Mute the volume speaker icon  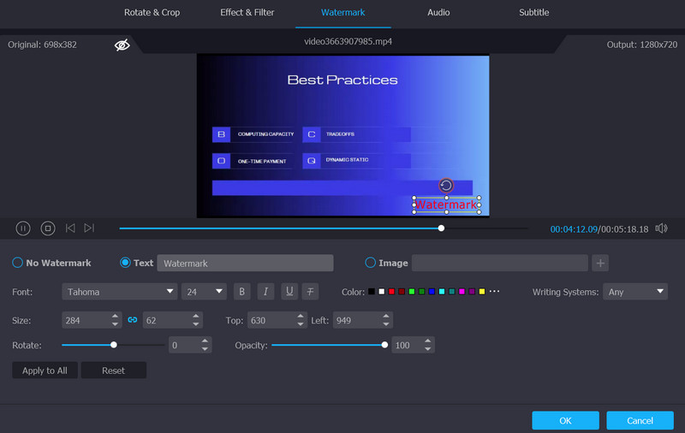[x=661, y=228]
